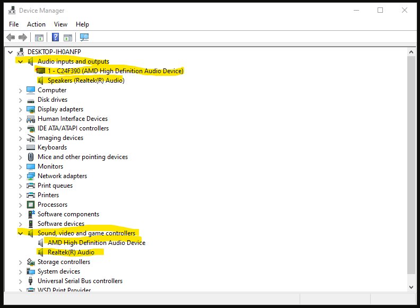Click Scan for hardware changes icon
420x308 pixels.
click(x=84, y=37)
